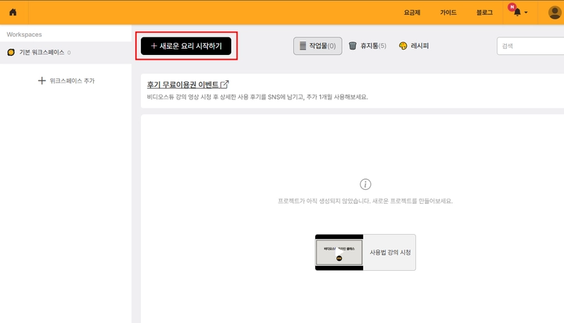Open 사용법 강의 시청 button
The image size is (564, 323).
[x=391, y=252]
